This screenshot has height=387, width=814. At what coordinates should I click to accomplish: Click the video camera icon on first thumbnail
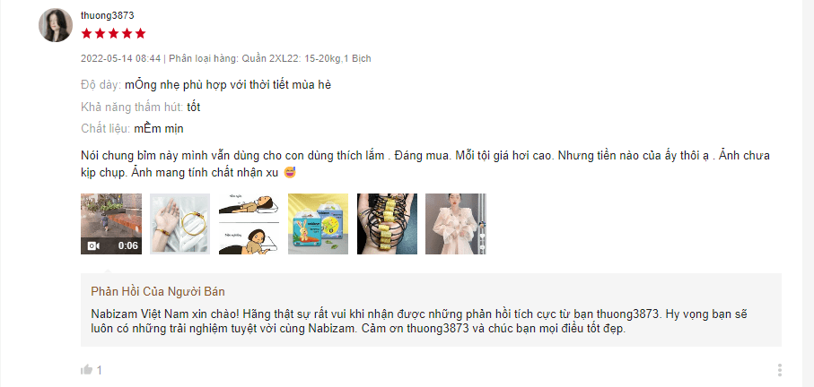click(93, 245)
